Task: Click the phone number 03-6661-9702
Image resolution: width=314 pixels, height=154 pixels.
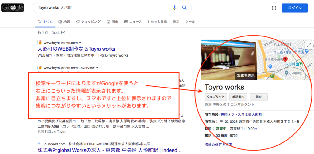Action: tap(227, 136)
